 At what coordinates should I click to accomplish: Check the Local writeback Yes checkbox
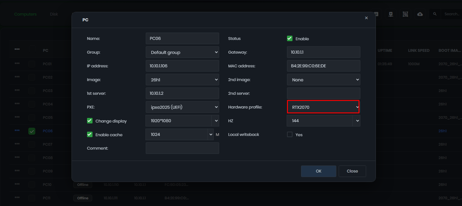[x=290, y=134]
